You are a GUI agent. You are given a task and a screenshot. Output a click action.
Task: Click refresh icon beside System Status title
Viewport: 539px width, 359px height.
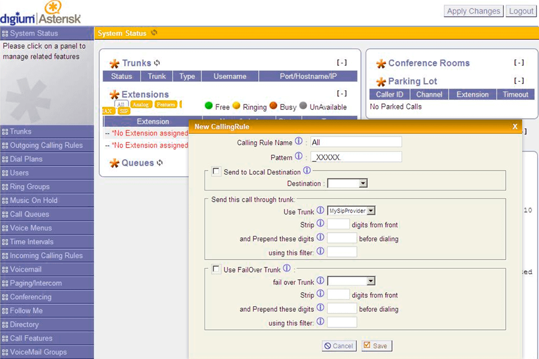click(154, 33)
